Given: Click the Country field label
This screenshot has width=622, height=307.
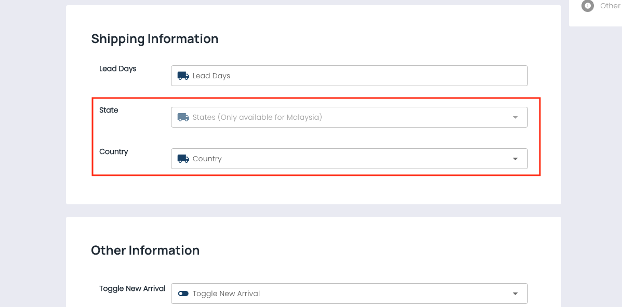Looking at the screenshot, I should 114,151.
